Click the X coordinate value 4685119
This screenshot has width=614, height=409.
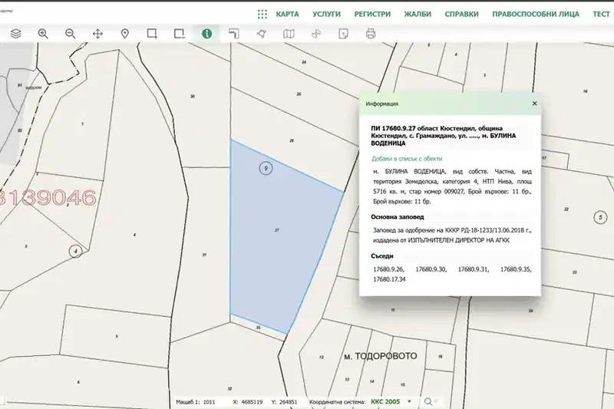tap(252, 402)
